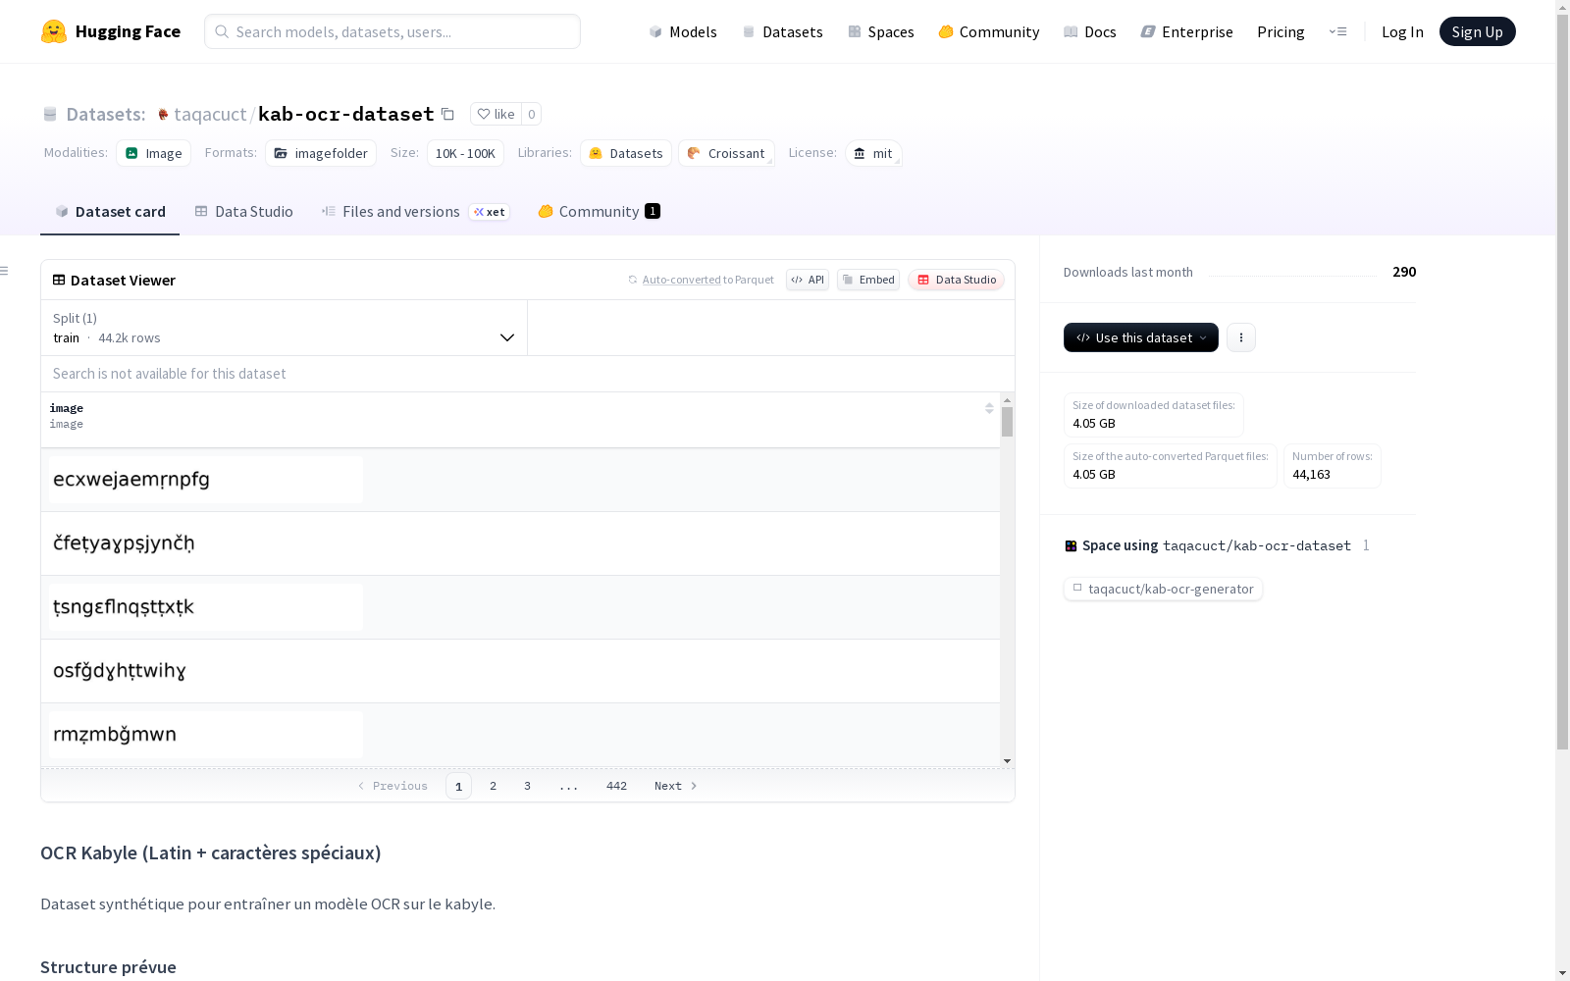Open Docs in the top navigation
The width and height of the screenshot is (1570, 981).
click(1090, 31)
